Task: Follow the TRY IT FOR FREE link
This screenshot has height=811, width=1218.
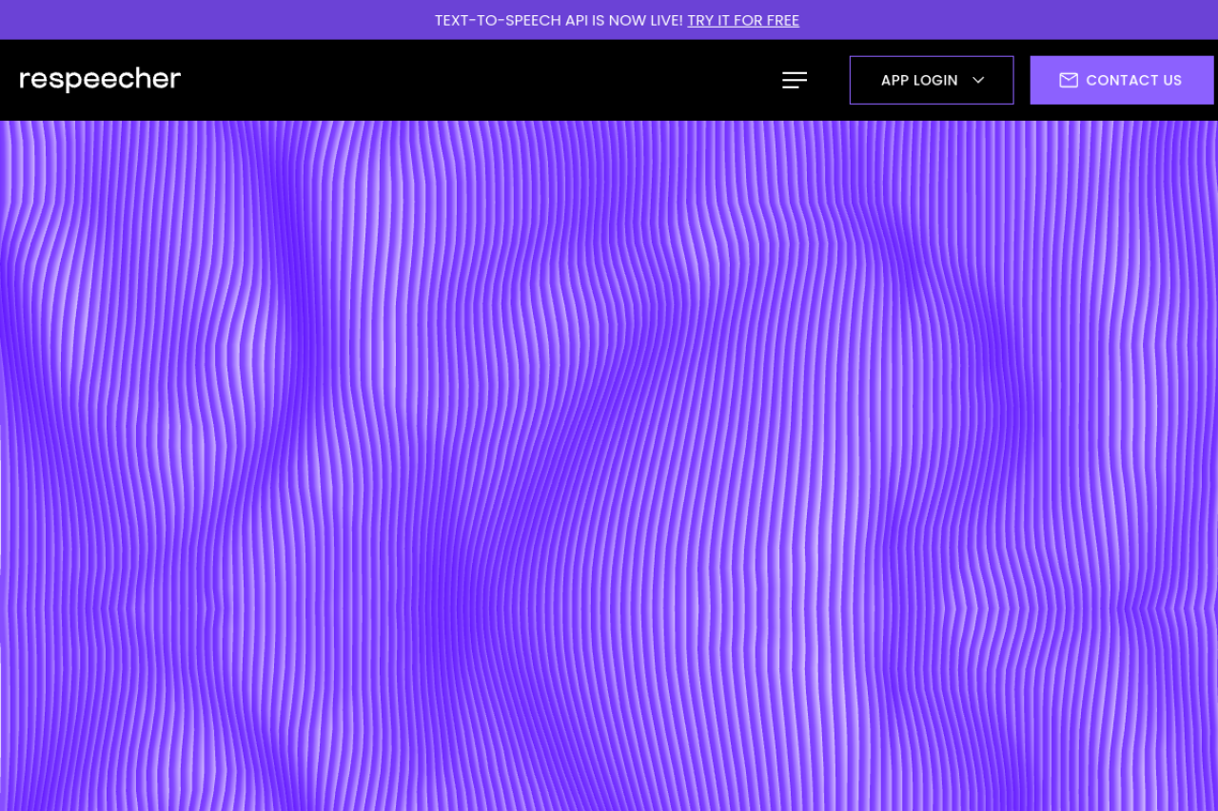Action: (743, 20)
